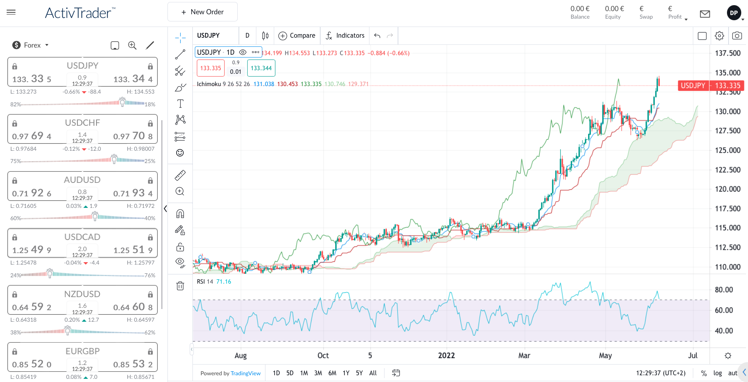Open the emoji icons tool
748x382 pixels.
click(x=180, y=153)
